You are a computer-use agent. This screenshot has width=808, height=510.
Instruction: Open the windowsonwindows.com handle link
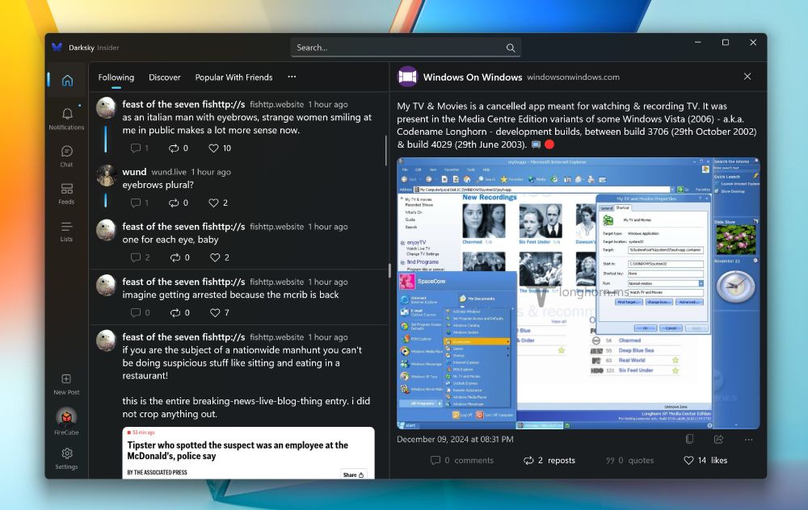tap(573, 77)
